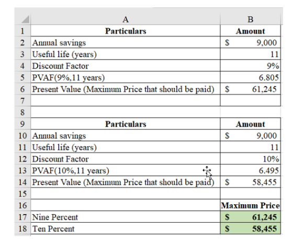Select row 8 header
This screenshot has height=243, width=293.
[22, 112]
